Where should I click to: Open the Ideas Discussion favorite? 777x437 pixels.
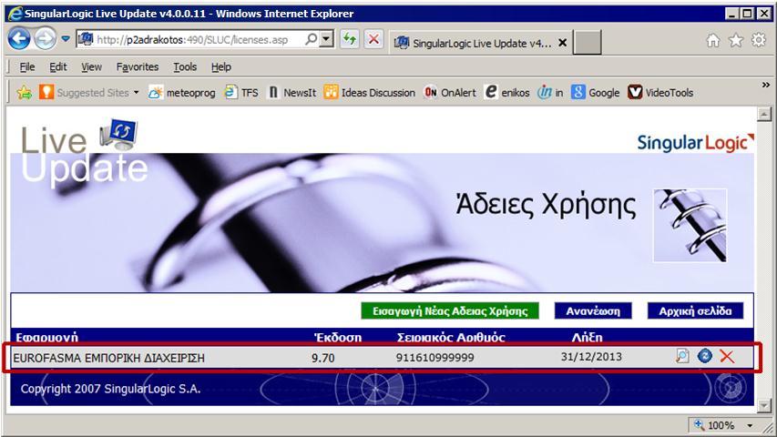pyautogui.click(x=370, y=93)
